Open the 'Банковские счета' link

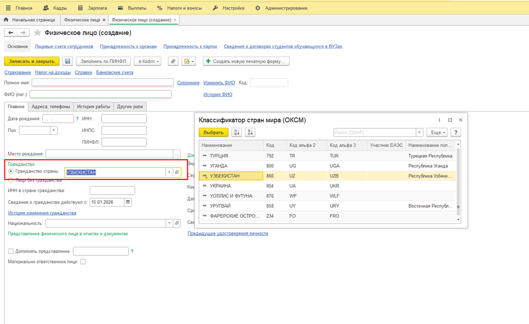[x=115, y=72]
